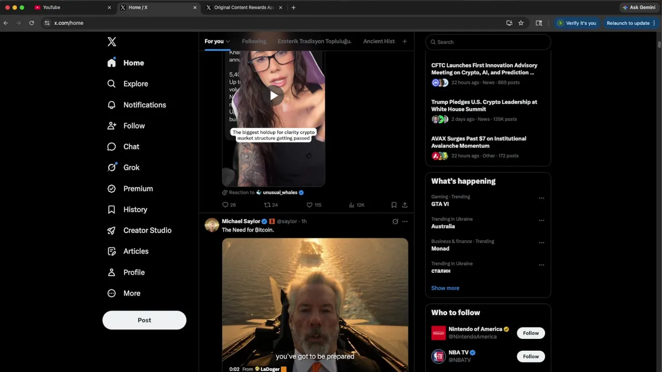
Task: Open more options on Michael Saylor's post
Action: point(404,222)
